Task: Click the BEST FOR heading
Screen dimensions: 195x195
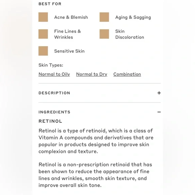Action: point(50,4)
